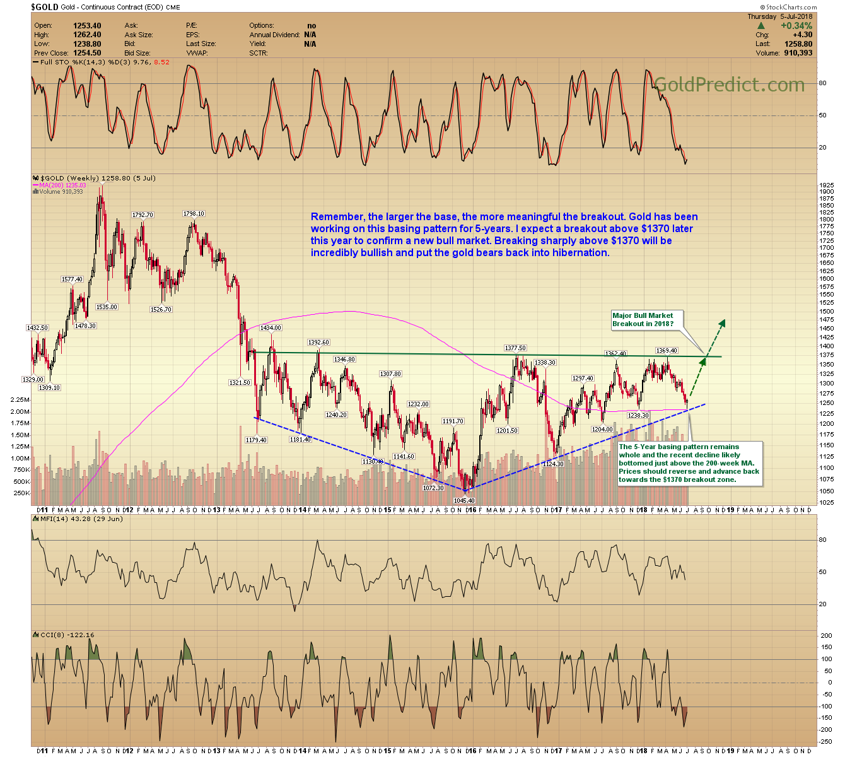Click the "2.25M" volume axis label
Screen dimensions: 845x757
(x=20, y=400)
